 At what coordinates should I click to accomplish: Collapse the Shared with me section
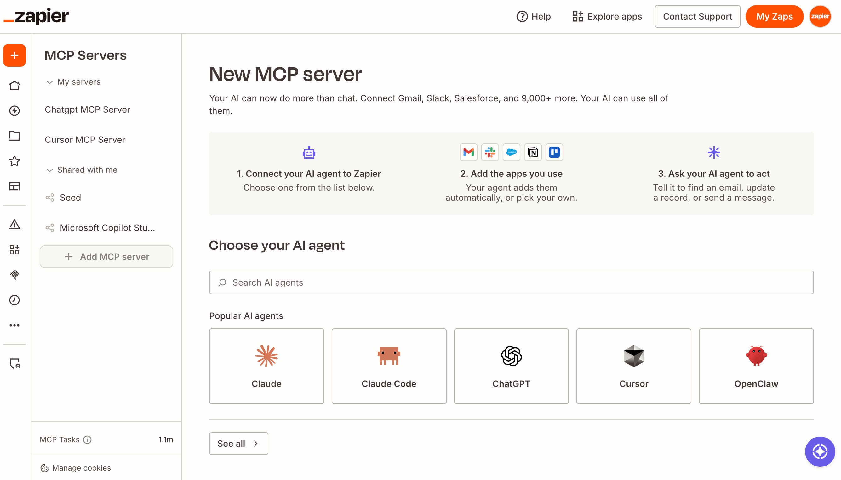coord(82,170)
